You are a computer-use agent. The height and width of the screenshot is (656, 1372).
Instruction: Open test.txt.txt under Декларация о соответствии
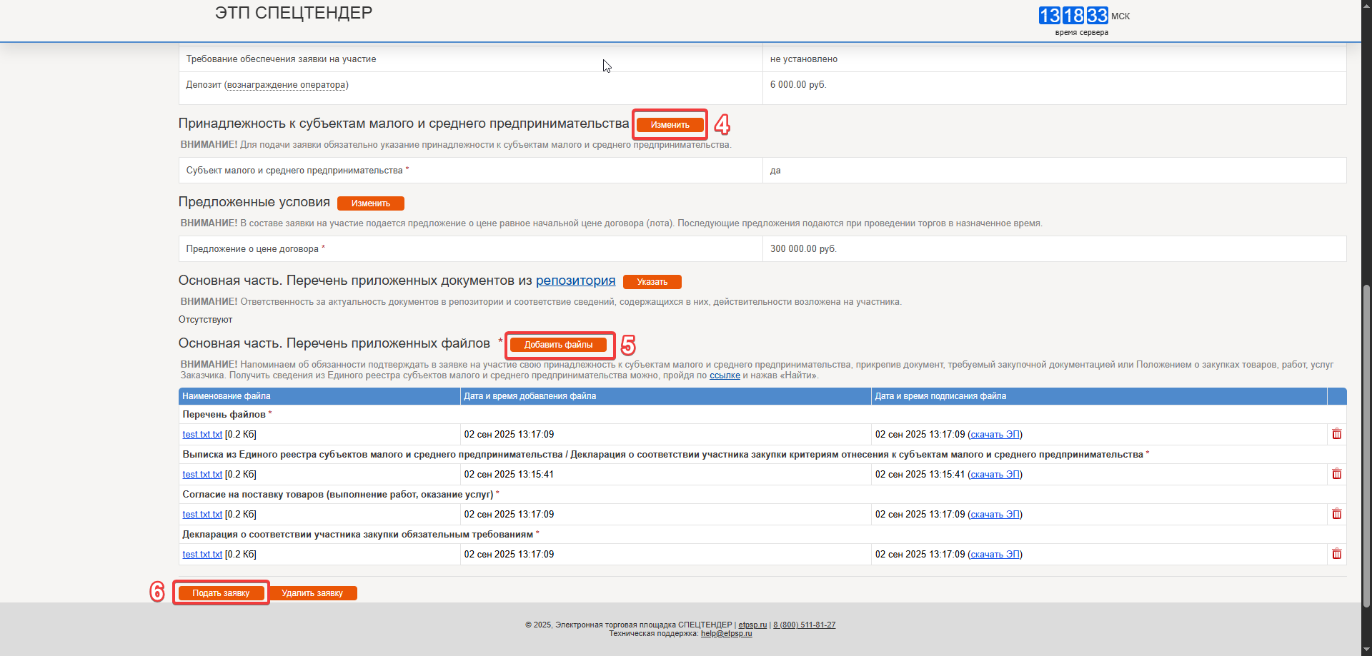(x=202, y=555)
